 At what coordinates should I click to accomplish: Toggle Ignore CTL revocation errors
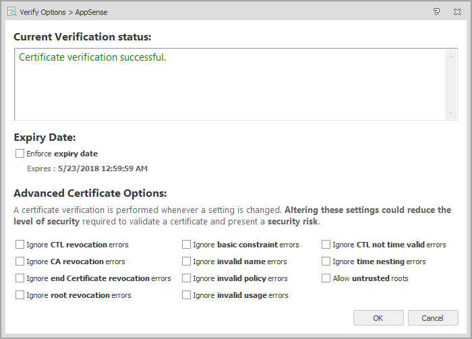pyautogui.click(x=20, y=245)
